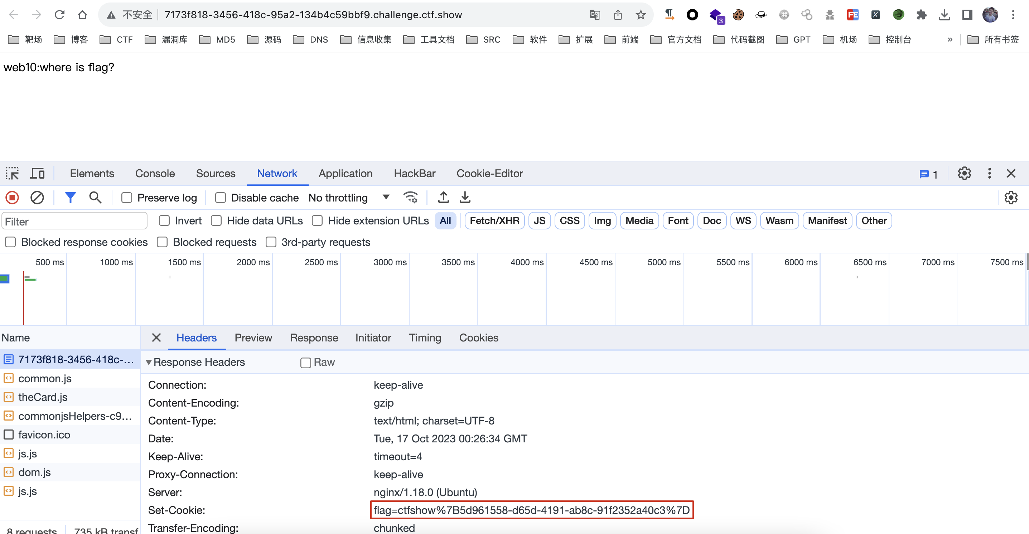Screen dimensions: 1029x534
Task: Open the SRC bookmark folder
Action: pyautogui.click(x=483, y=39)
